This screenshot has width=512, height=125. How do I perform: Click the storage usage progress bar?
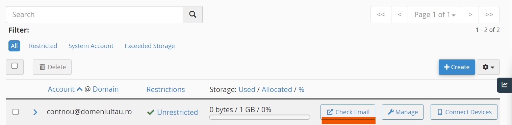point(259,117)
